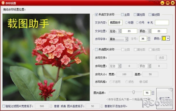Increase font size with the up arrow

[x=149, y=37]
